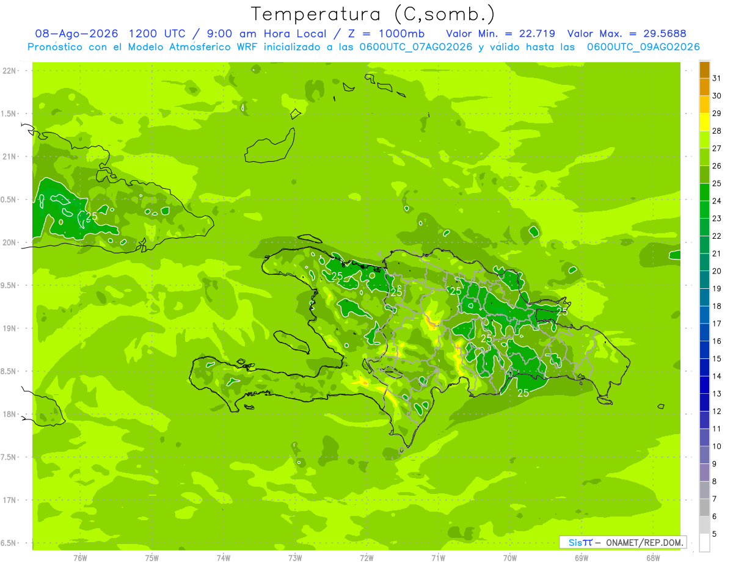The height and width of the screenshot is (566, 733).
Task: Select the '0600UTC_09AGO2026' validity timestamp
Action: [x=643, y=47]
